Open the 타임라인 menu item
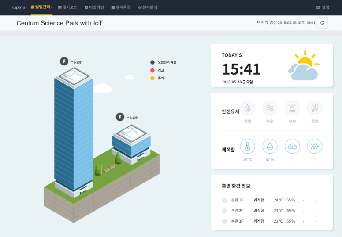This screenshot has width=342, height=237. tap(94, 7)
